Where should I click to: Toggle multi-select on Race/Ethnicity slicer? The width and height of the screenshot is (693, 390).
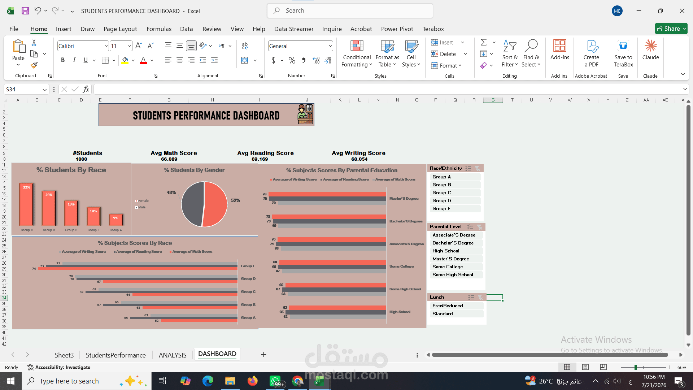coord(468,168)
